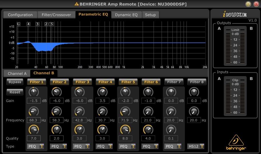Image resolution: width=261 pixels, height=154 pixels.
Task: Toggle Filter 3 button
Action: point(82,82)
